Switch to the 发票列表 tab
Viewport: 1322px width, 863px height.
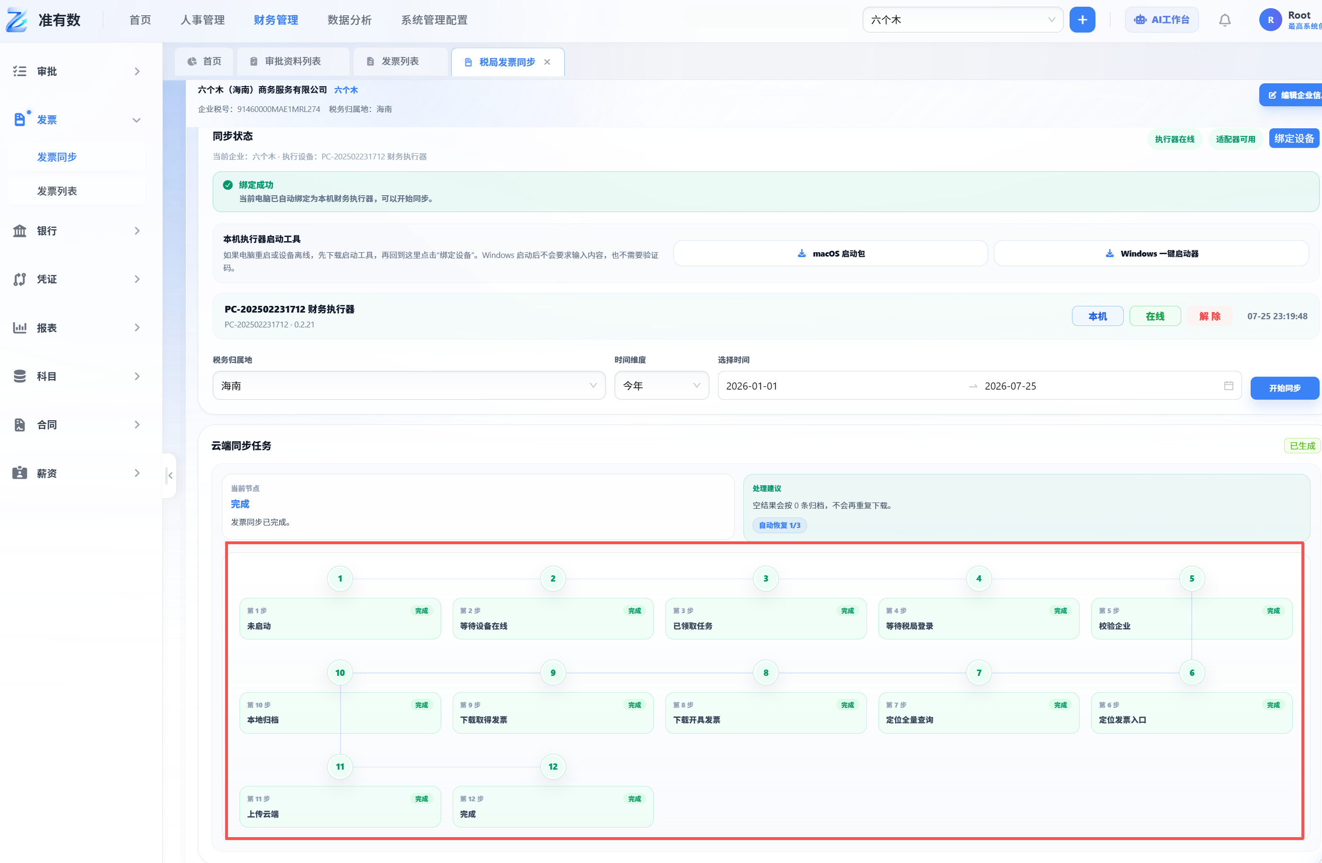(399, 62)
